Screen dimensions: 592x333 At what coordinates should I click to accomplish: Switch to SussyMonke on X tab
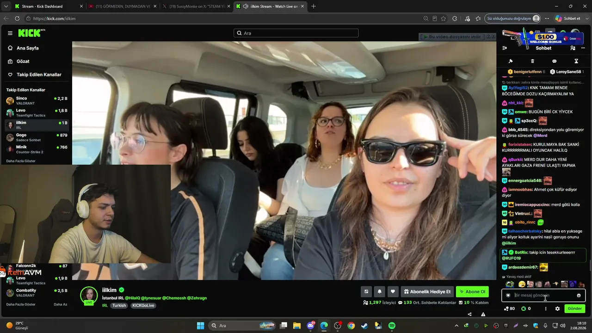197,6
